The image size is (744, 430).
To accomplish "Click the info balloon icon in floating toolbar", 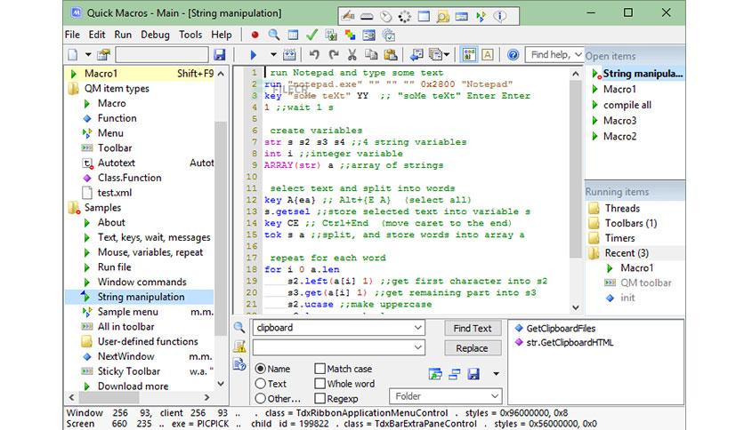I will [x=499, y=17].
